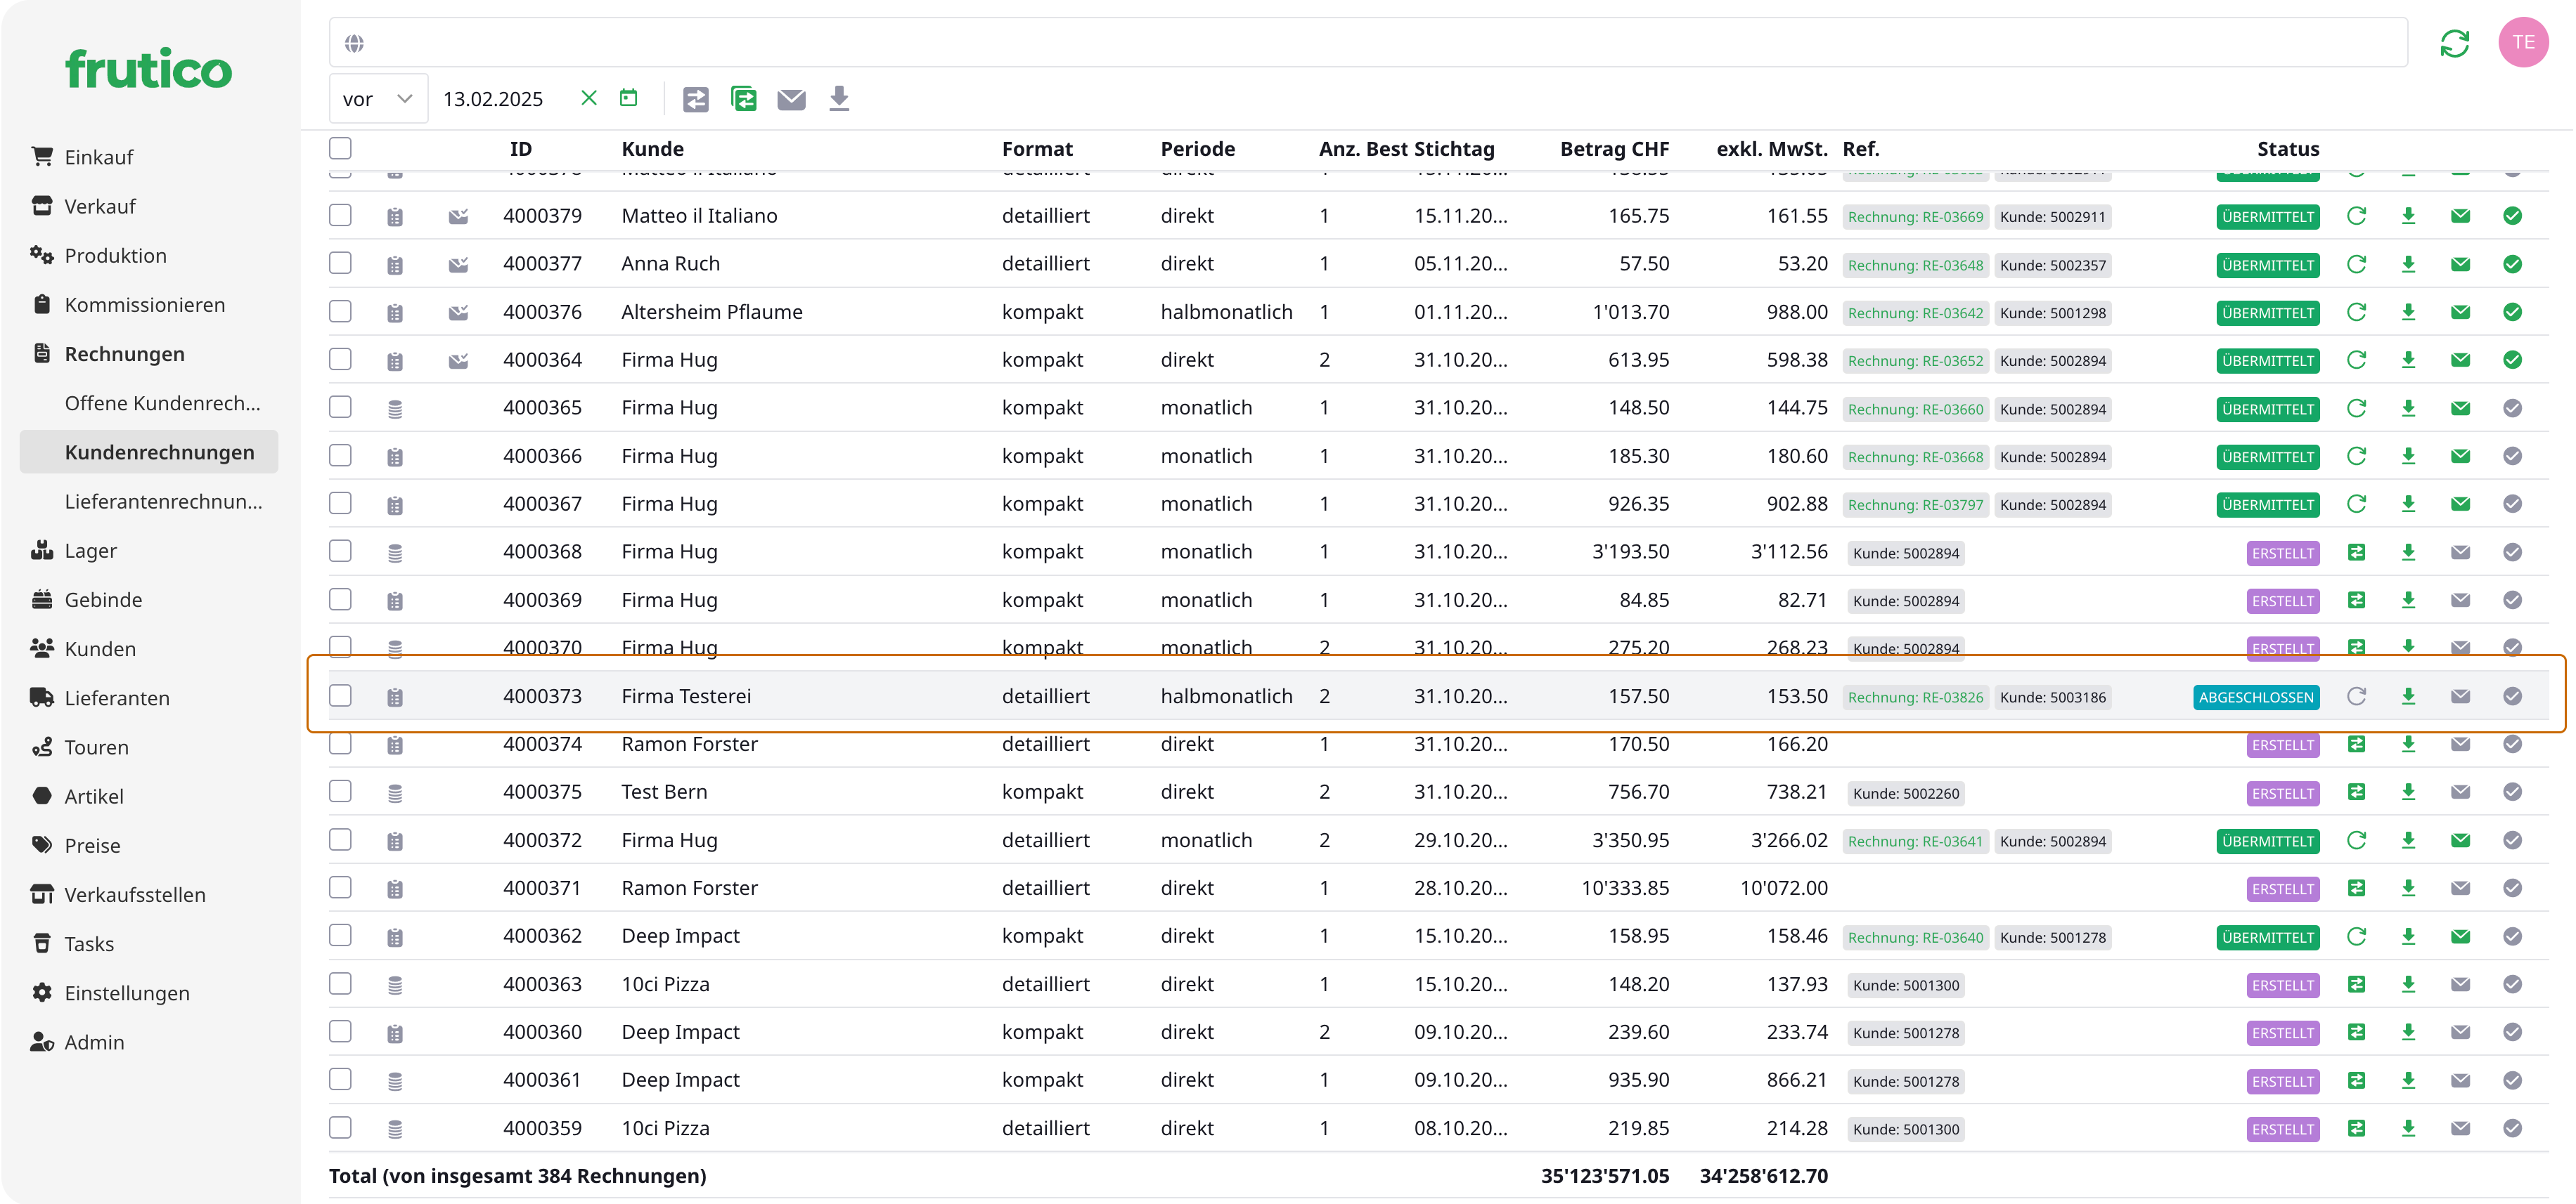This screenshot has width=2576, height=1204.
Task: Click the ABGESCHLOSSEN status badge
Action: [2255, 698]
